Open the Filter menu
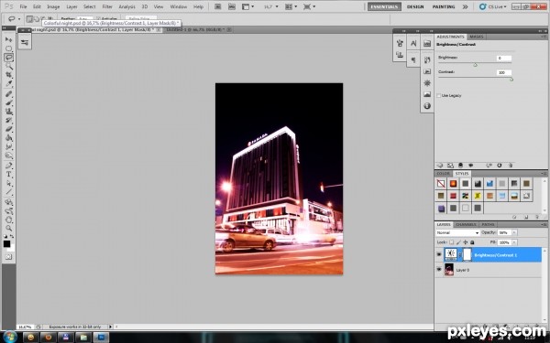 tap(107, 6)
